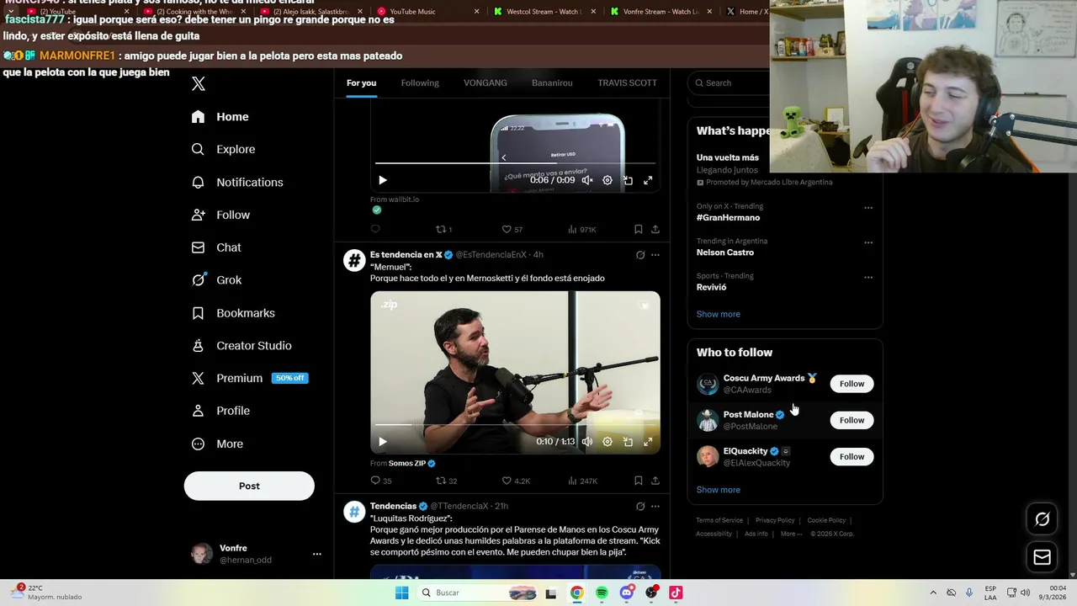Open Somos ZIP source link
1077x606 pixels.
coord(412,463)
